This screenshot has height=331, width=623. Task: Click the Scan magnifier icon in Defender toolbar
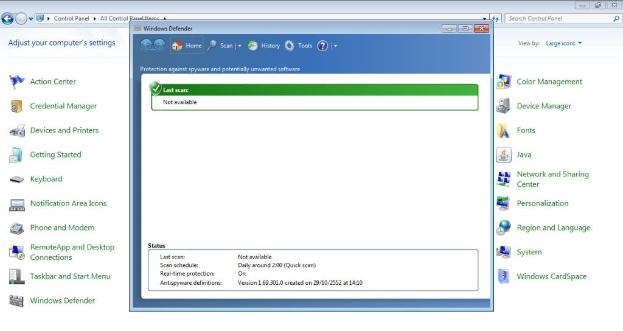pyautogui.click(x=212, y=45)
